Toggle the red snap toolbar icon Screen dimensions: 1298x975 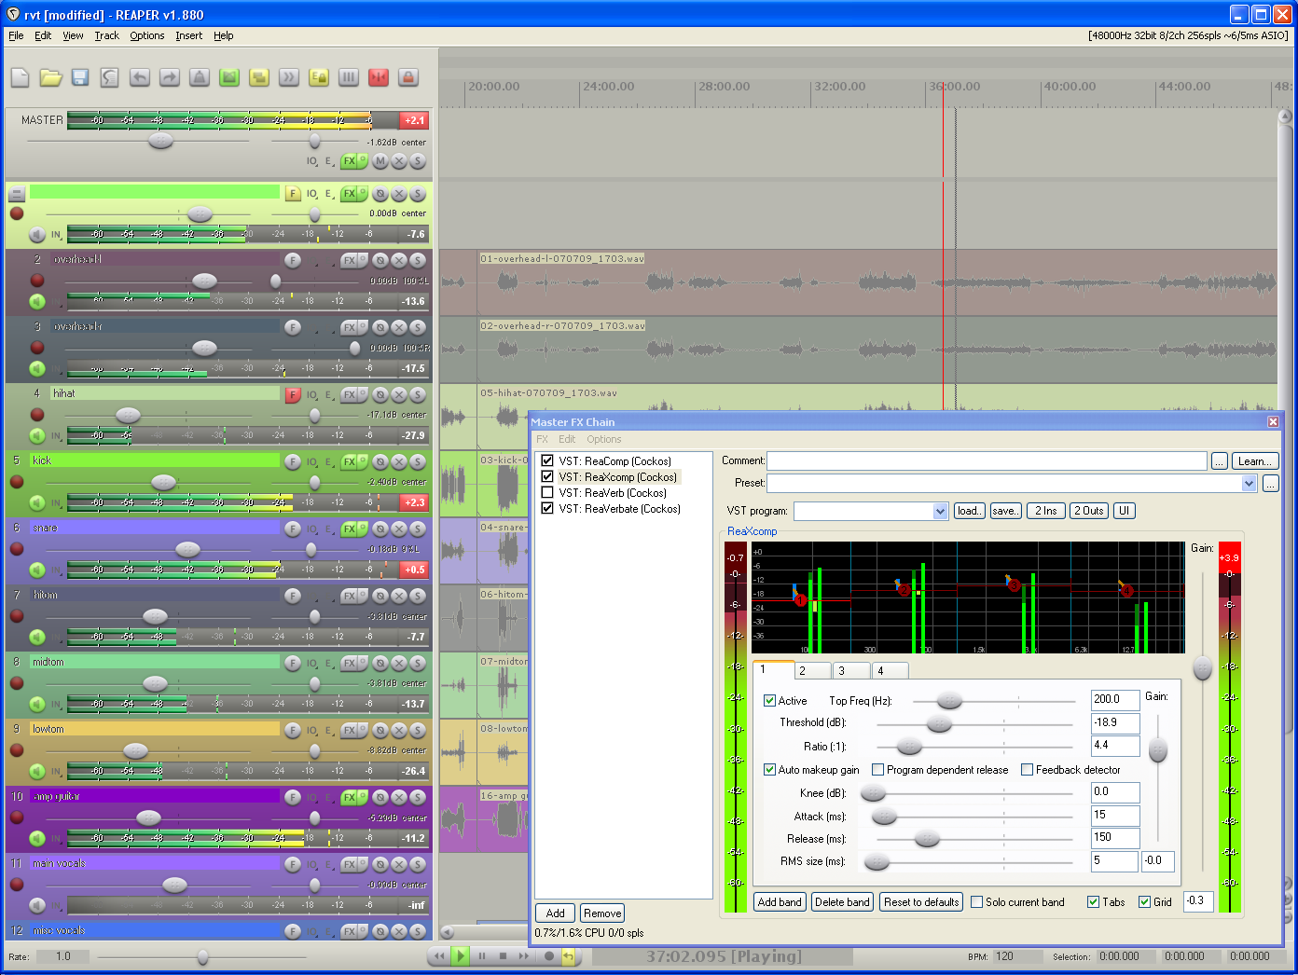(x=379, y=77)
